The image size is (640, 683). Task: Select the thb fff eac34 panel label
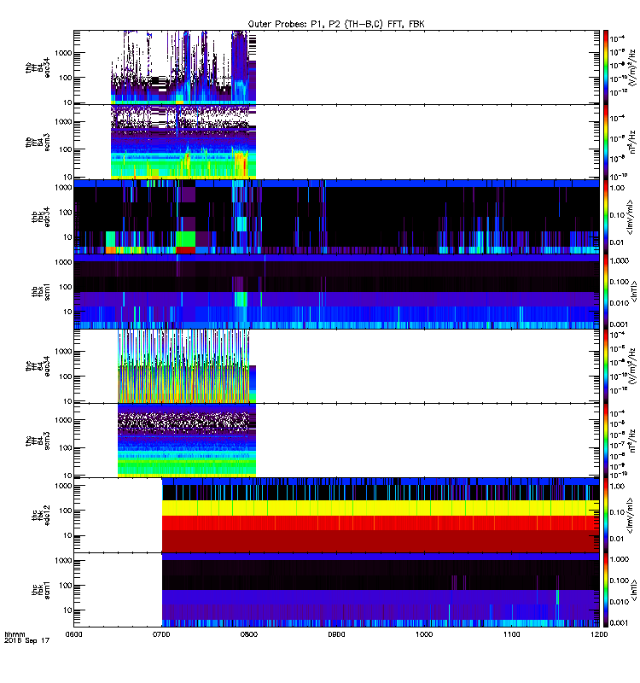click(x=38, y=67)
